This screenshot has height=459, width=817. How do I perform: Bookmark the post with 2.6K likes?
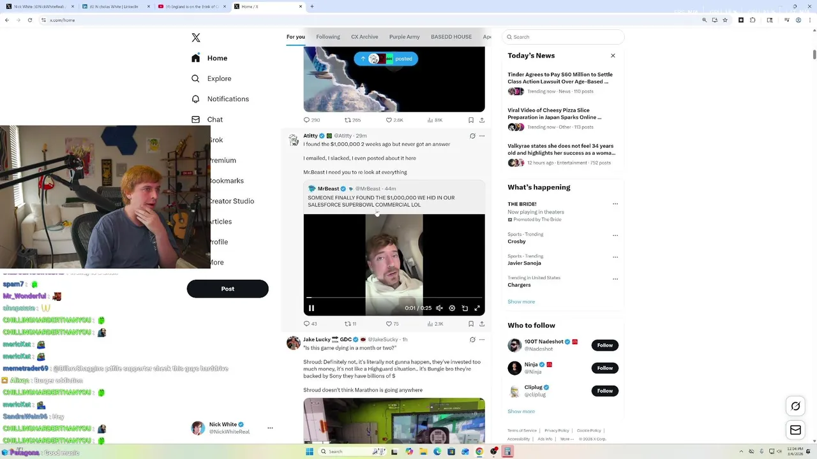point(471,120)
